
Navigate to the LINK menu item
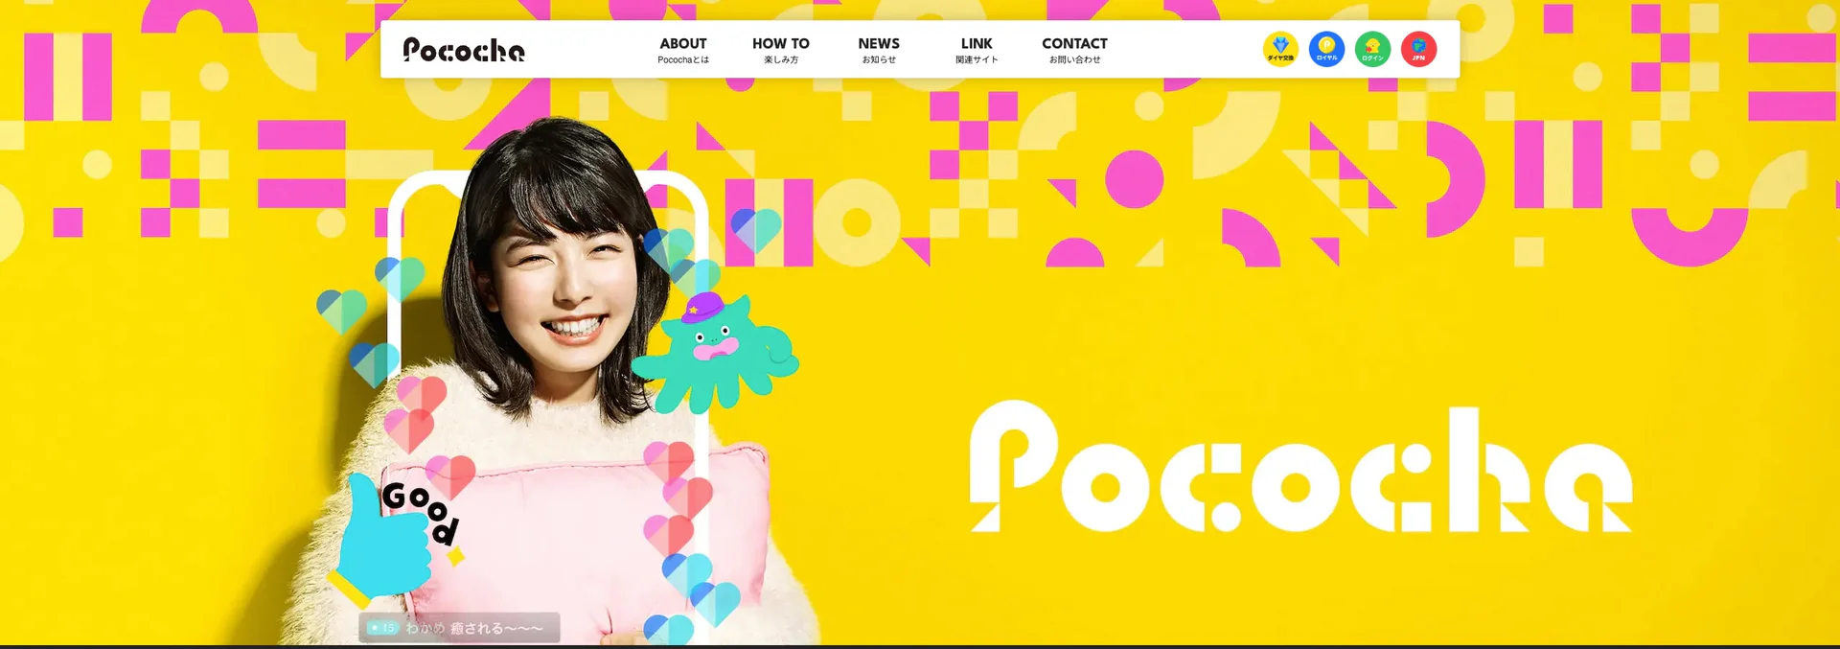(x=977, y=50)
